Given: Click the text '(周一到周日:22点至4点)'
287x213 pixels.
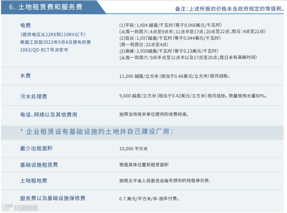Looking at the screenshot, I should 144,45.
